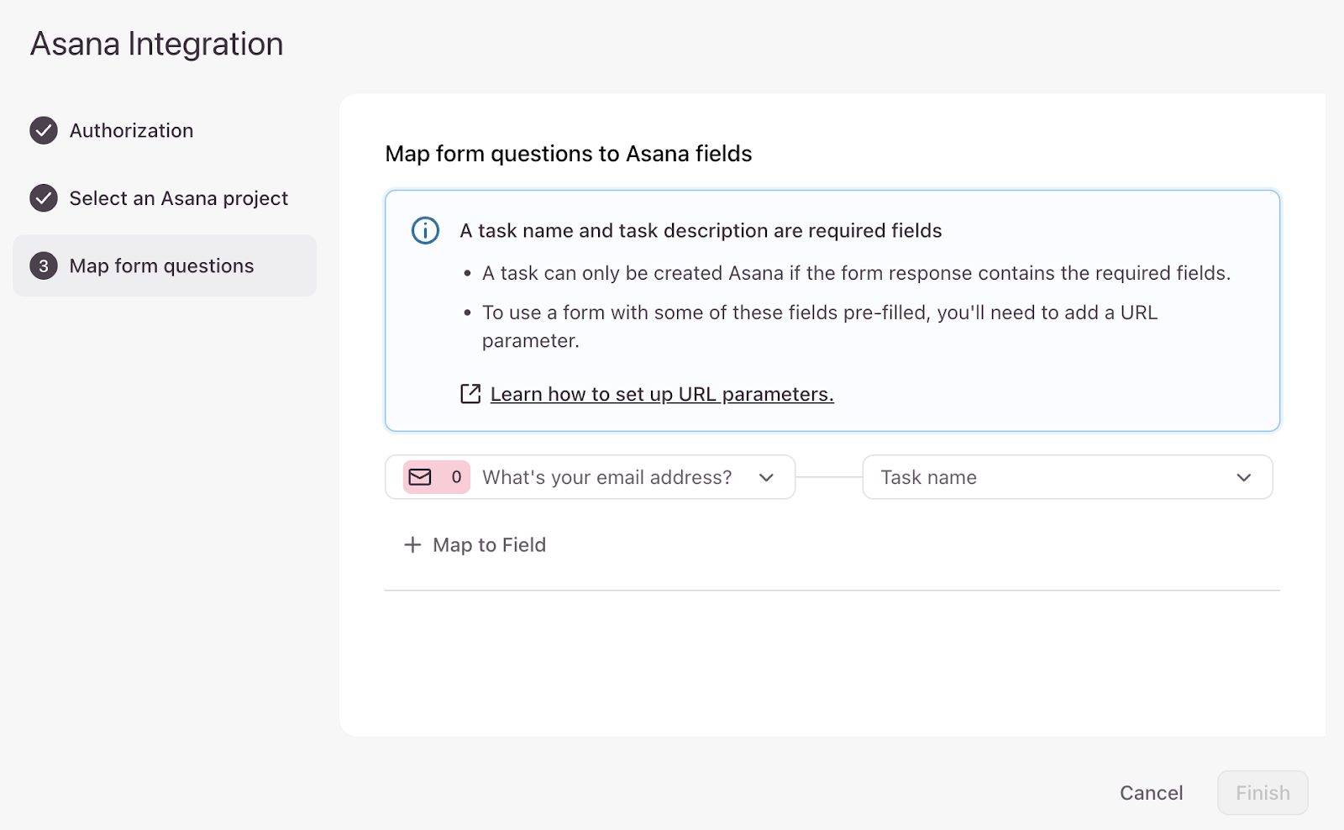Expand the chevron arrow on the email question selector
The image size is (1344, 830).
pos(766,477)
